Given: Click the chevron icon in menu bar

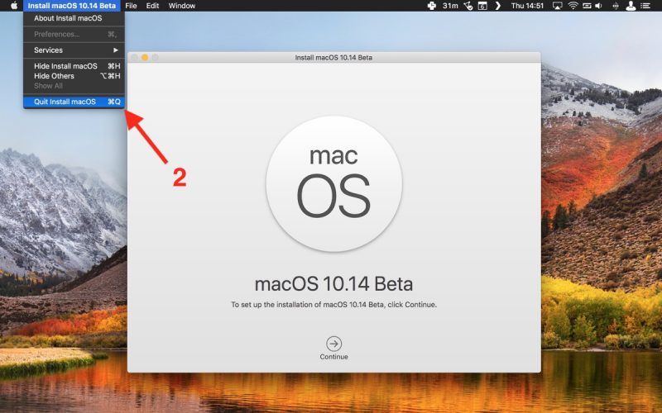Looking at the screenshot, I should [498, 6].
